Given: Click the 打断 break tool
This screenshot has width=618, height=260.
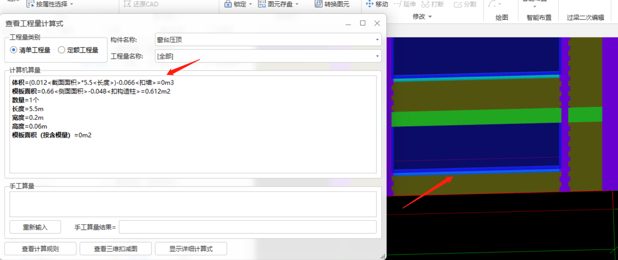Looking at the screenshot, I should click(x=432, y=4).
